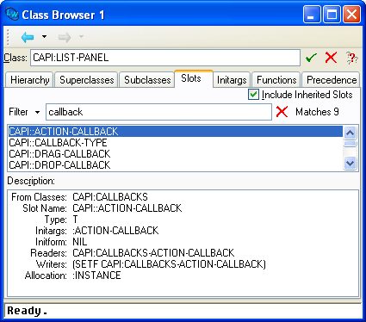
Task: Confirm class name with green checkmark
Action: pos(311,58)
